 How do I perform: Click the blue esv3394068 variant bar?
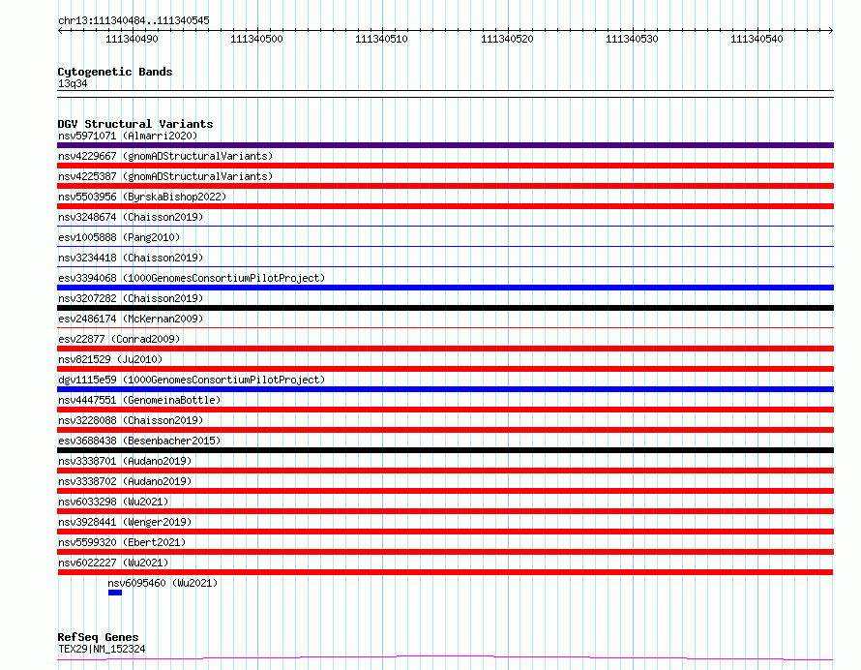(x=445, y=288)
